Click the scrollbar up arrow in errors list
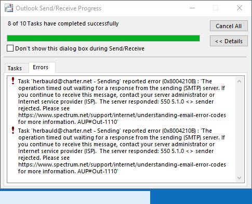This screenshot has height=204, width=252. click(x=239, y=81)
